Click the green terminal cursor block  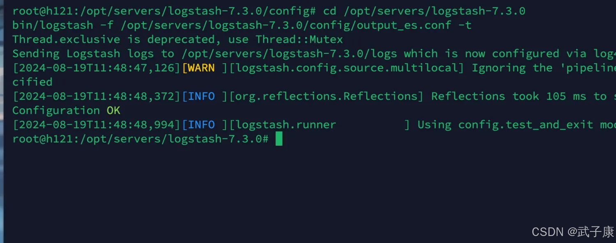tap(279, 139)
